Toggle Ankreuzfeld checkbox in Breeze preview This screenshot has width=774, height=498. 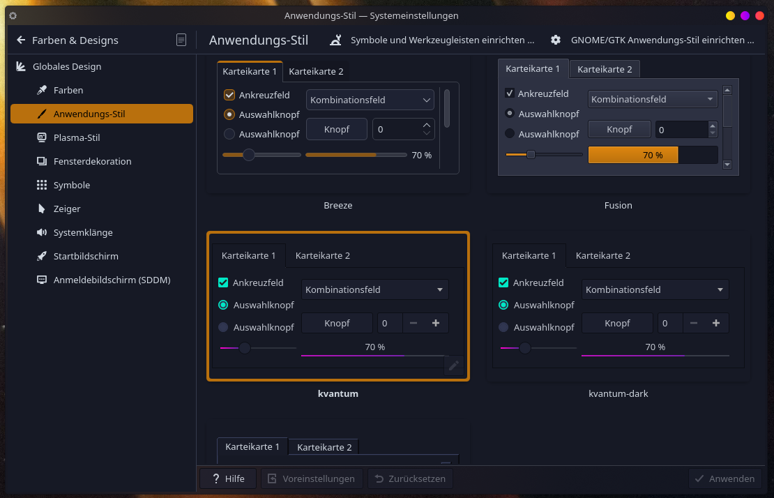pyautogui.click(x=229, y=95)
